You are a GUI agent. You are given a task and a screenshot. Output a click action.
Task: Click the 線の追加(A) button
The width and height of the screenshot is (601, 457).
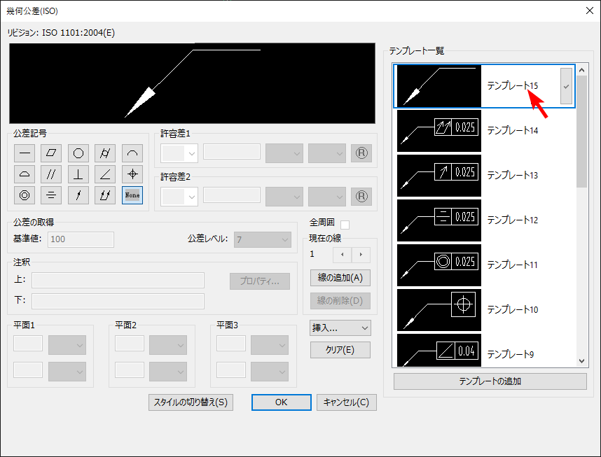pos(340,277)
